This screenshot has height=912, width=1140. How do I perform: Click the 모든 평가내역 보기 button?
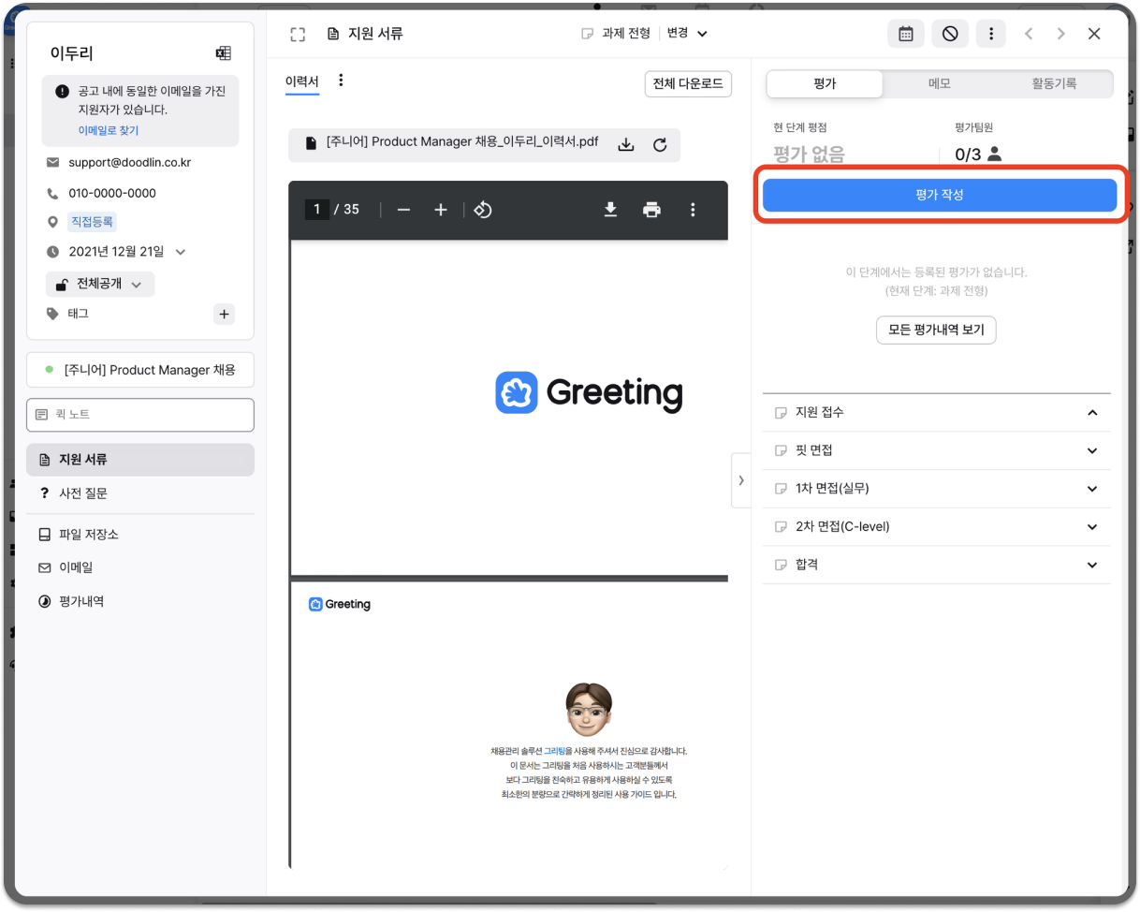(x=936, y=331)
